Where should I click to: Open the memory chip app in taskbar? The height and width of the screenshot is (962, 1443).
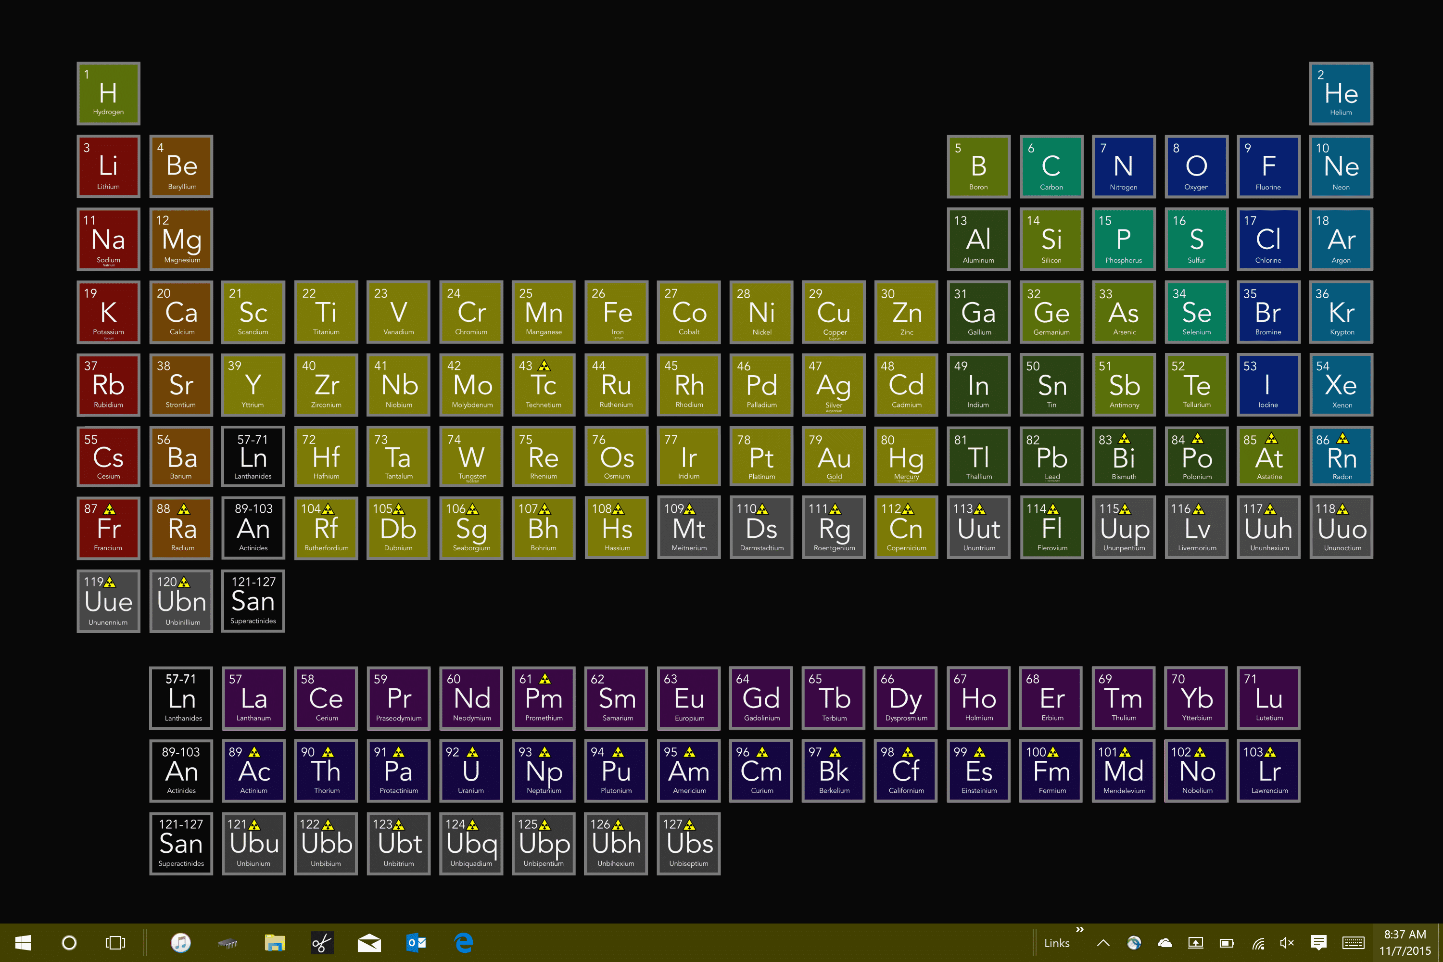tap(228, 943)
